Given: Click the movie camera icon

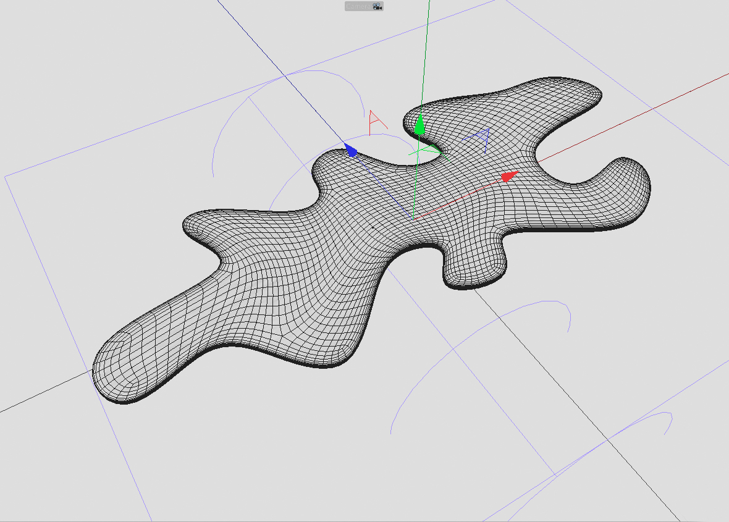Looking at the screenshot, I should [x=377, y=6].
